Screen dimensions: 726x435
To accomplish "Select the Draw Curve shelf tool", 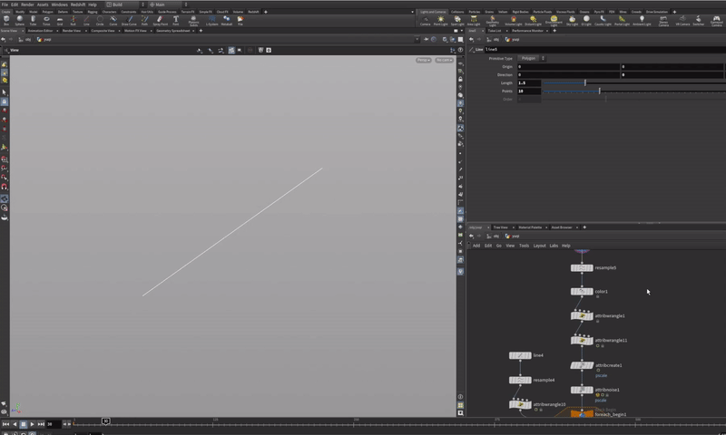I will tap(129, 20).
